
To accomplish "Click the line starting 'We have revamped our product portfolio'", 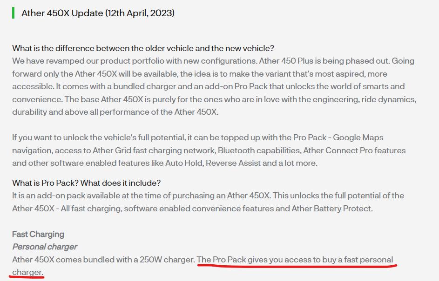I will click(x=213, y=61).
